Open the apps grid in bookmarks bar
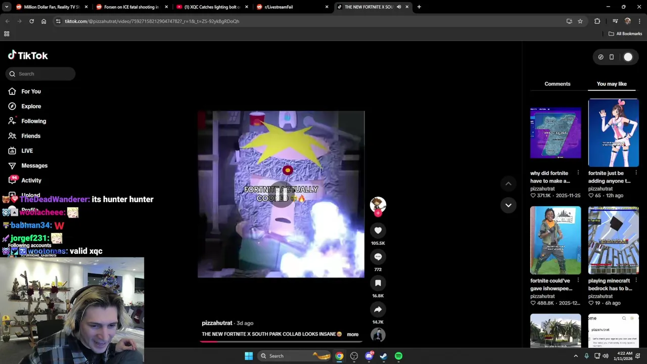Image resolution: width=647 pixels, height=364 pixels. (x=7, y=34)
